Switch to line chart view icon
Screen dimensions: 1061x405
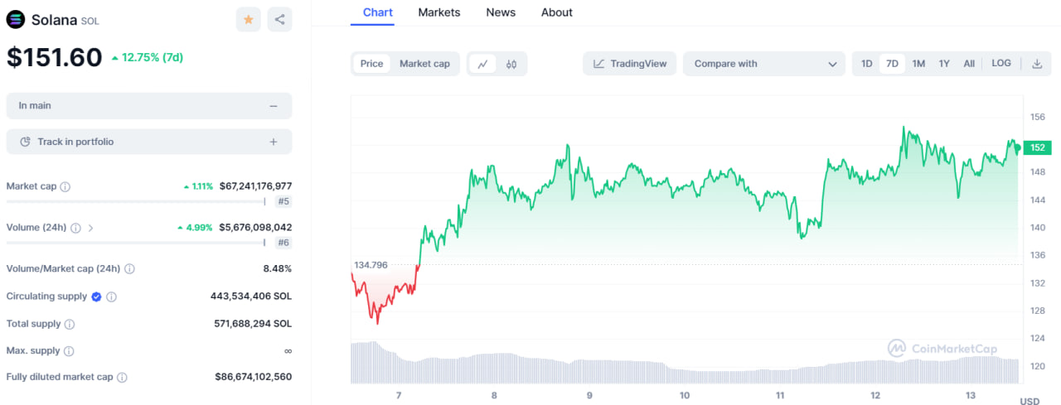[x=482, y=64]
